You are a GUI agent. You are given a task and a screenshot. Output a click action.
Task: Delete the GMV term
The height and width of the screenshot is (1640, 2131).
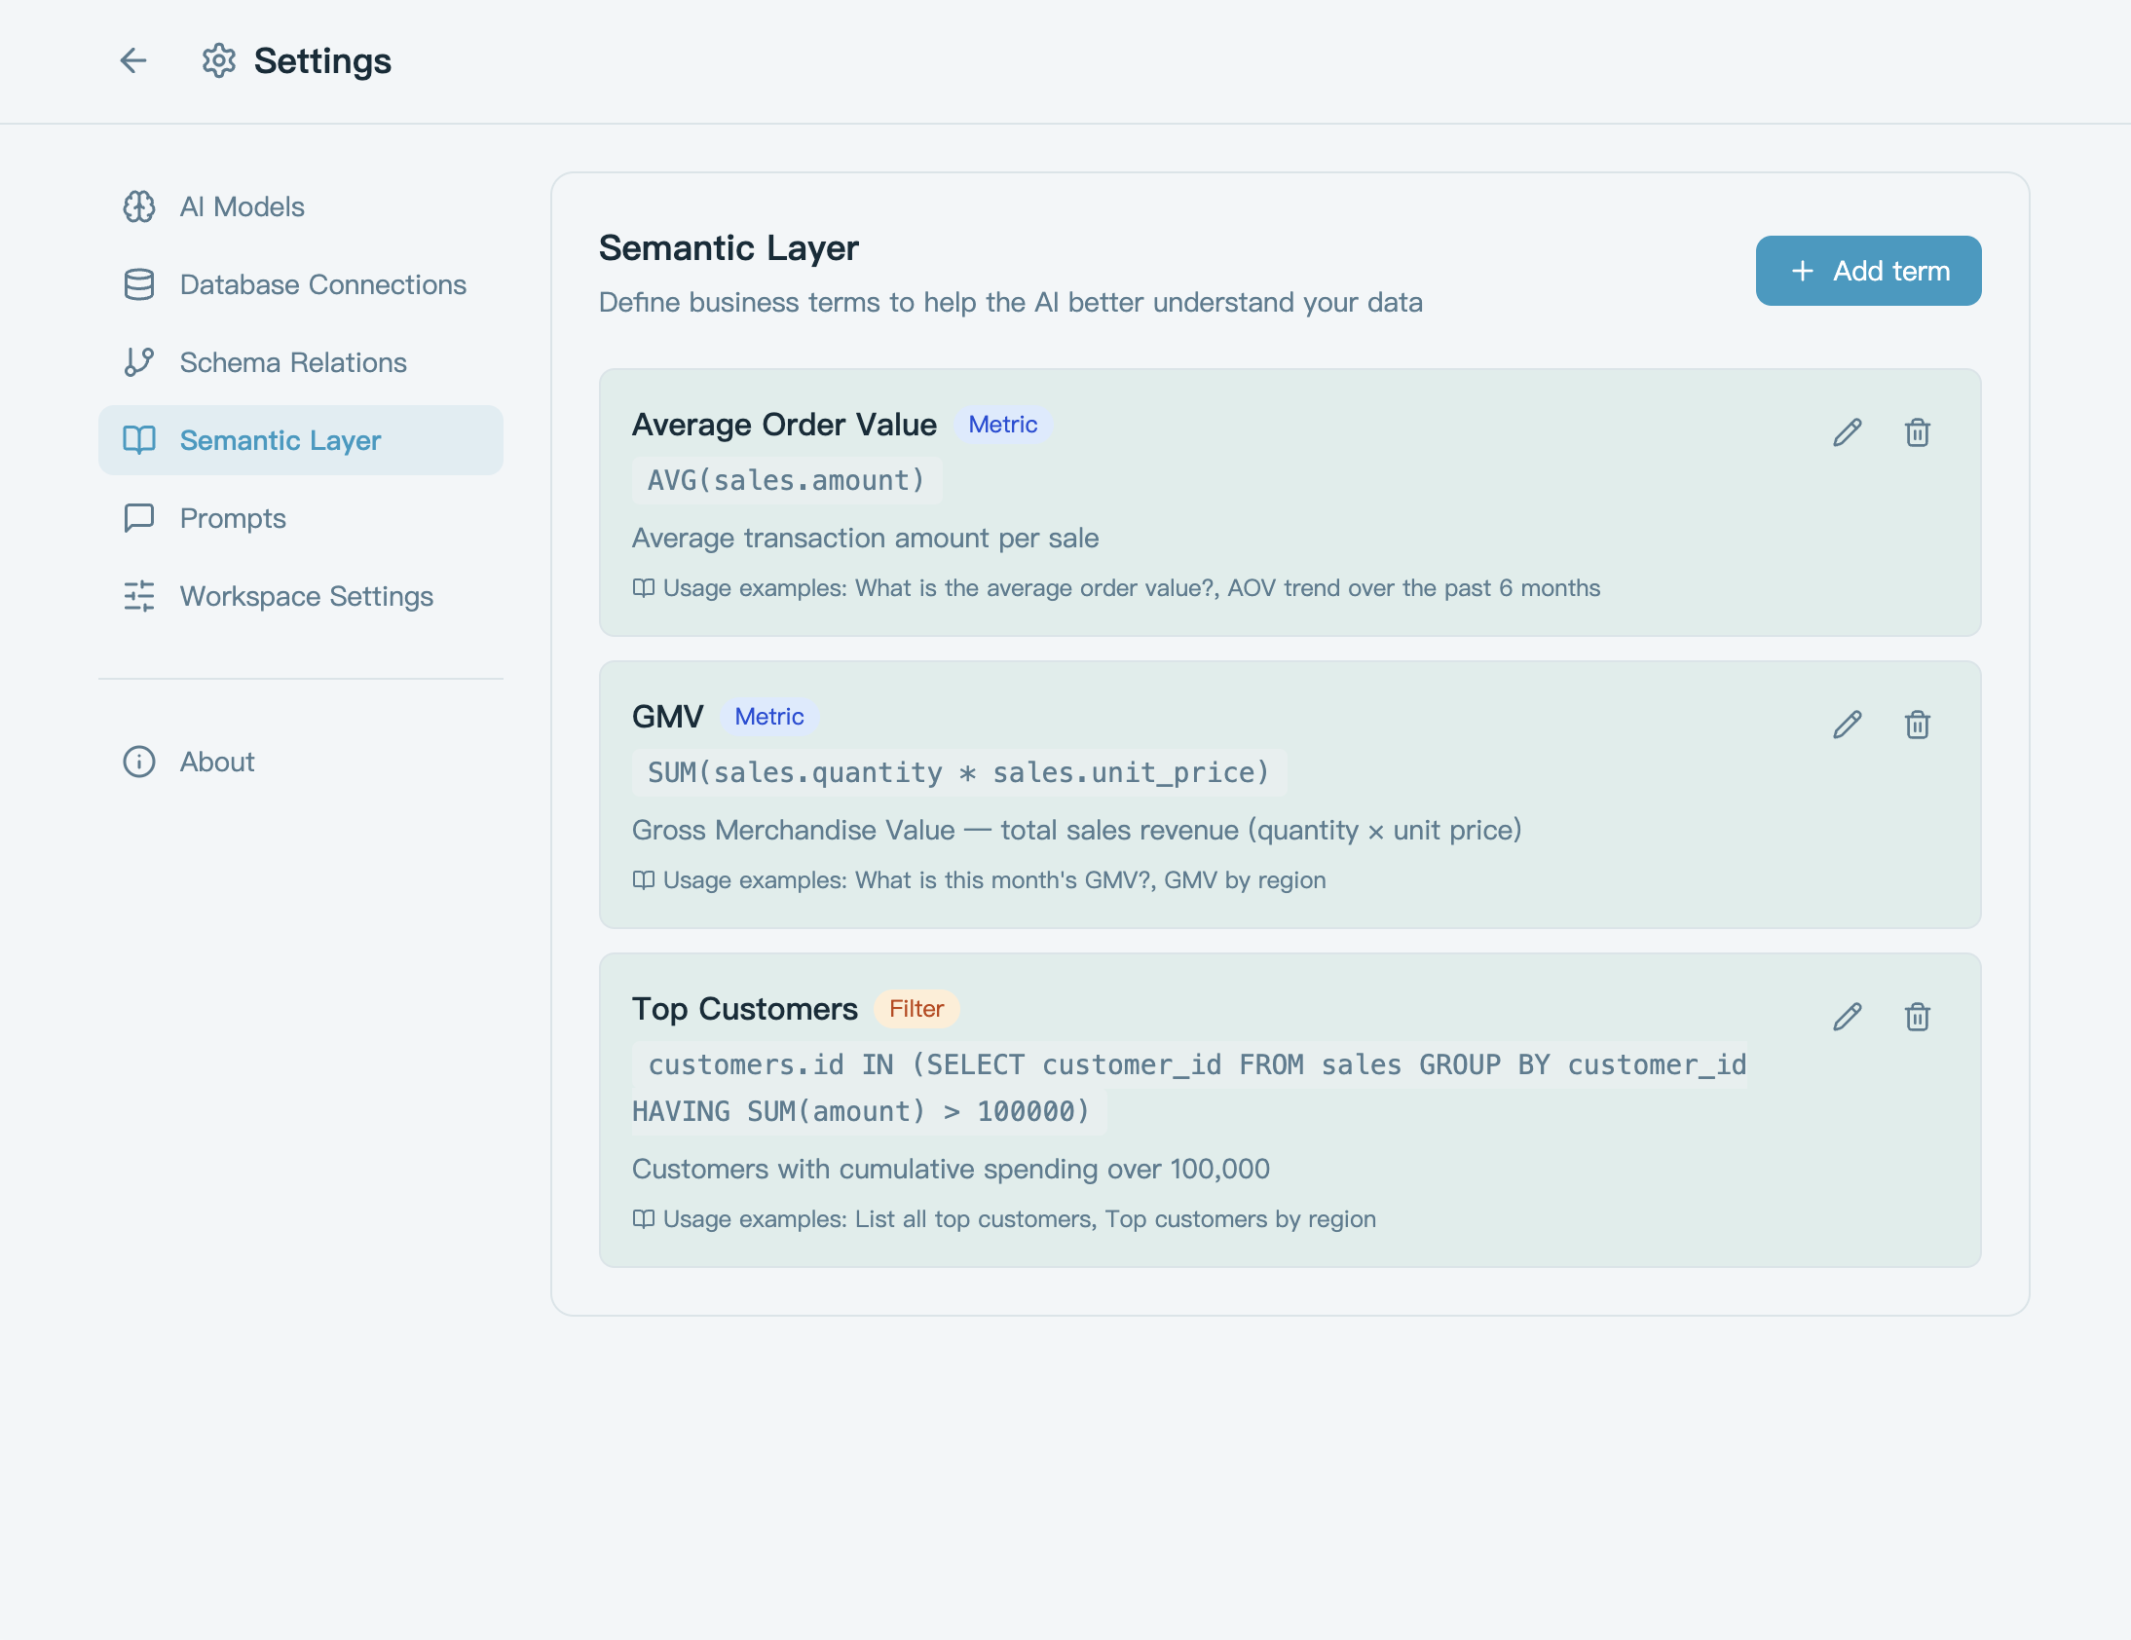tap(1918, 725)
